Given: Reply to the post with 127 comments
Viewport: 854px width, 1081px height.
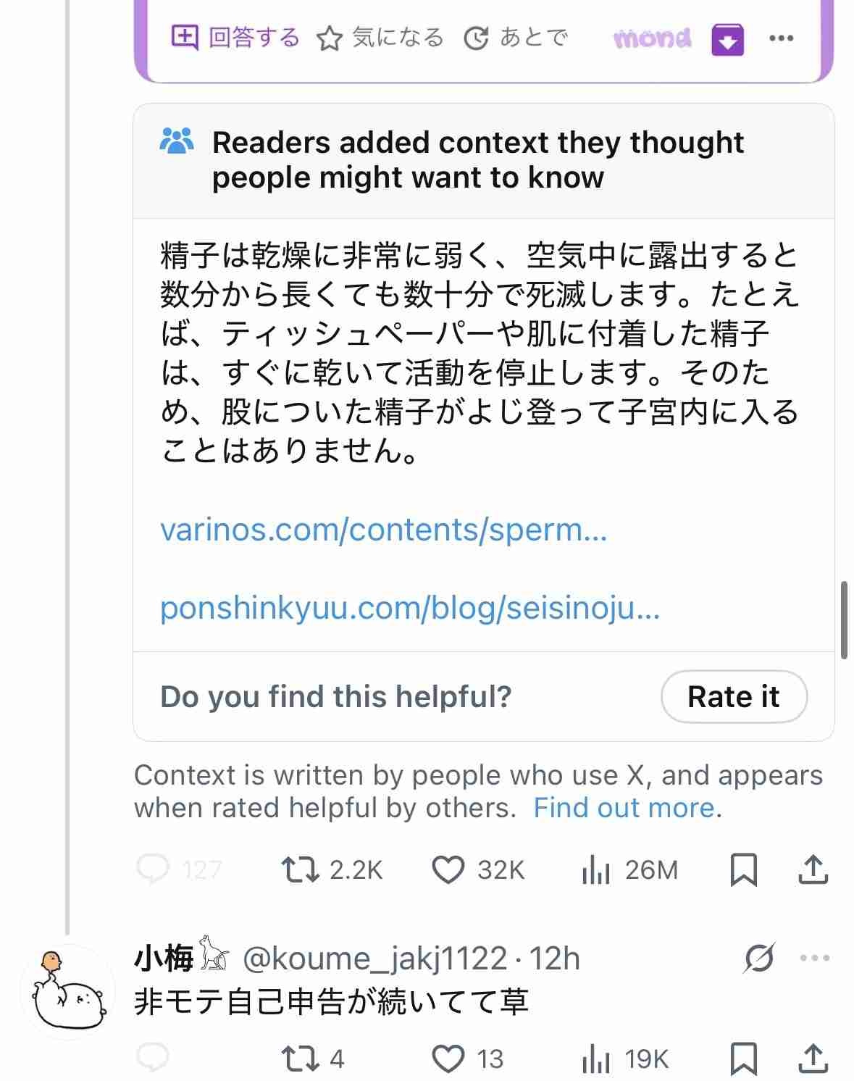Looking at the screenshot, I should tap(154, 869).
